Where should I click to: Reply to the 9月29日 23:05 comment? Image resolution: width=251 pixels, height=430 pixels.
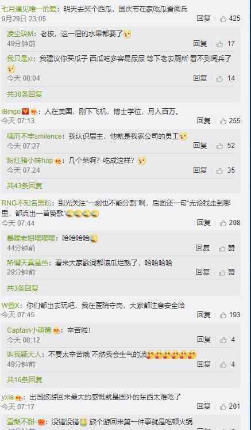point(204,18)
